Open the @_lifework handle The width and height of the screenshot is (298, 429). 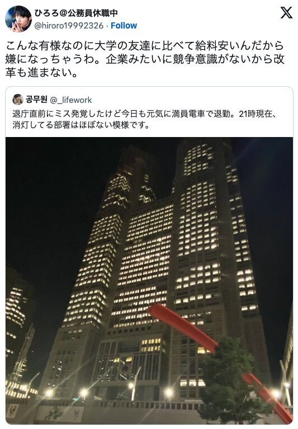point(71,100)
